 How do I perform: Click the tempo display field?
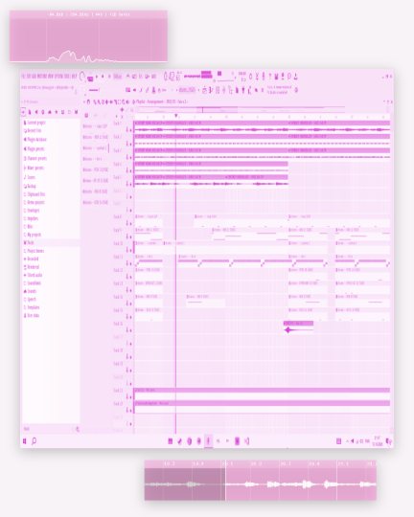118,77
